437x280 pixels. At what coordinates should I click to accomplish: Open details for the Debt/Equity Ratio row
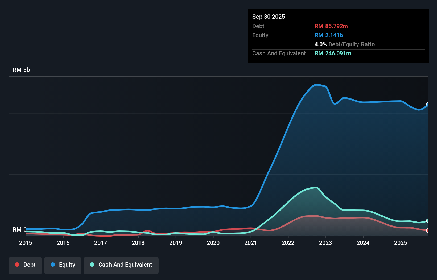pyautogui.click(x=345, y=44)
